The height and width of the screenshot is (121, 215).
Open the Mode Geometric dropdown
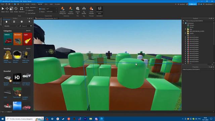click(x=34, y=7)
